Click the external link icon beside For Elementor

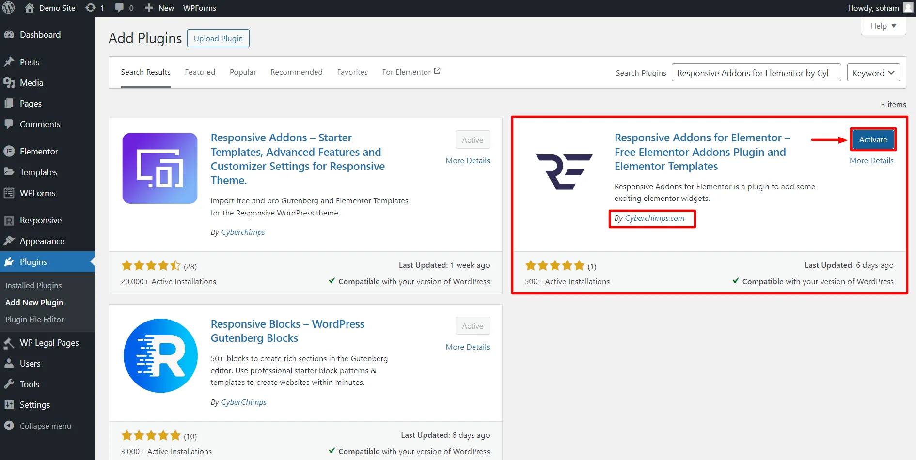pos(437,71)
